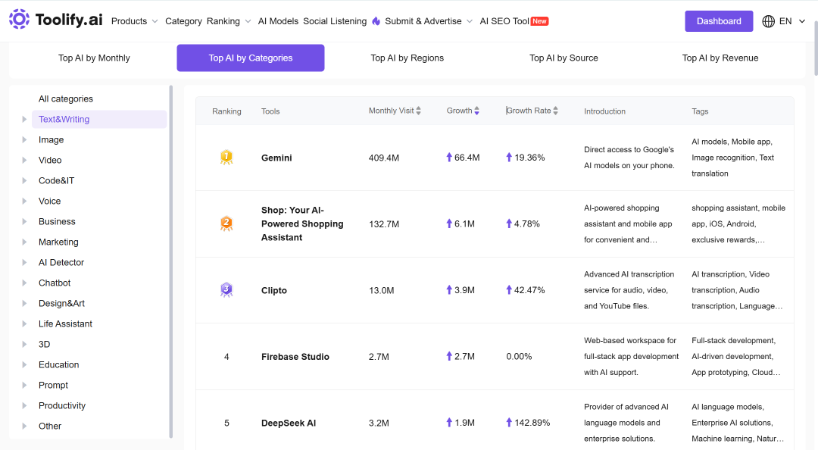Image resolution: width=818 pixels, height=450 pixels.
Task: Expand the 3D category arrow
Action: [x=24, y=344]
